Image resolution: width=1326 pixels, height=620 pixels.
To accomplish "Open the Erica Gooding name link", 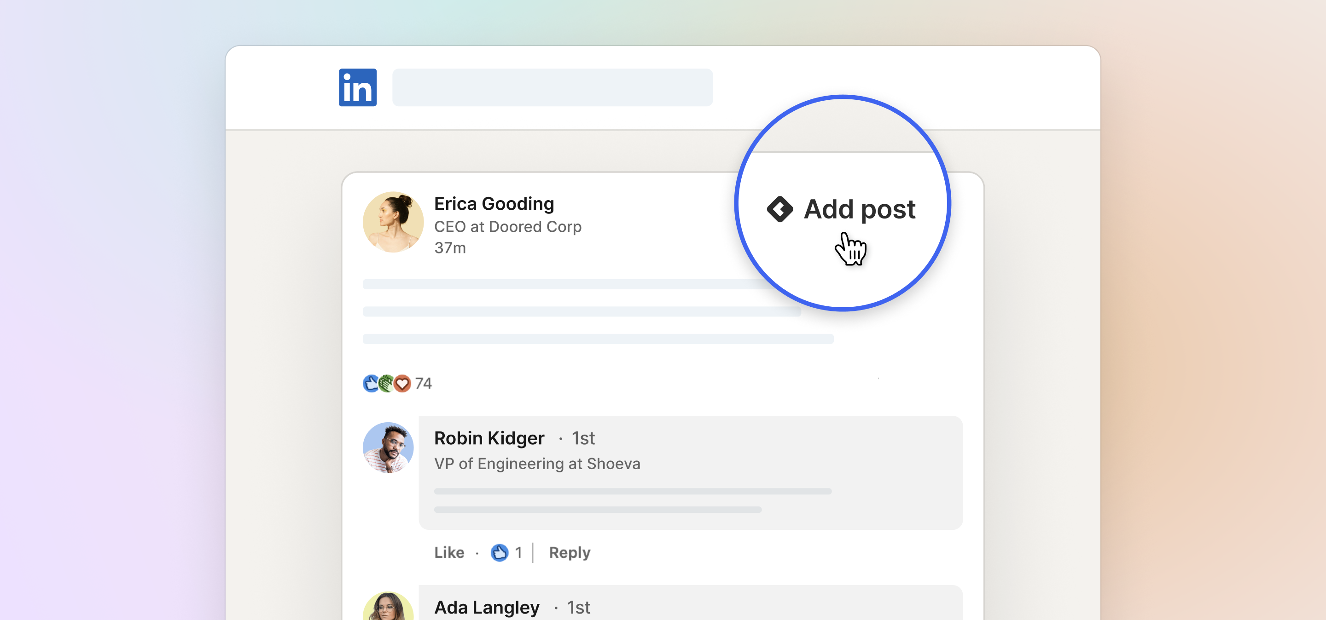I will [494, 204].
